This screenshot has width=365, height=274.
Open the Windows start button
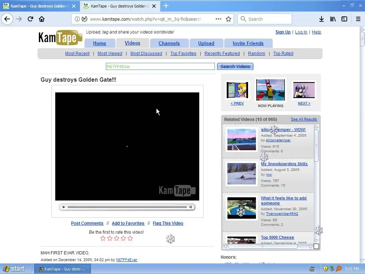(x=14, y=269)
